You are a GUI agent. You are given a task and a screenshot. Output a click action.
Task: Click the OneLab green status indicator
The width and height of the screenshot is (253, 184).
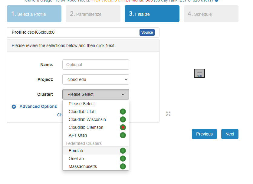tap(123, 159)
